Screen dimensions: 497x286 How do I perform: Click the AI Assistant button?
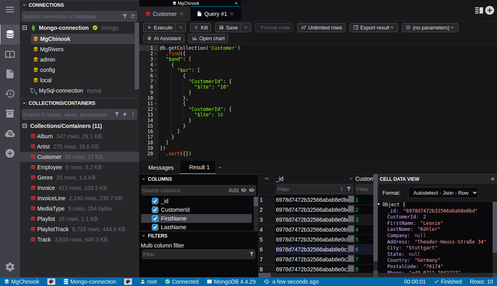click(164, 39)
